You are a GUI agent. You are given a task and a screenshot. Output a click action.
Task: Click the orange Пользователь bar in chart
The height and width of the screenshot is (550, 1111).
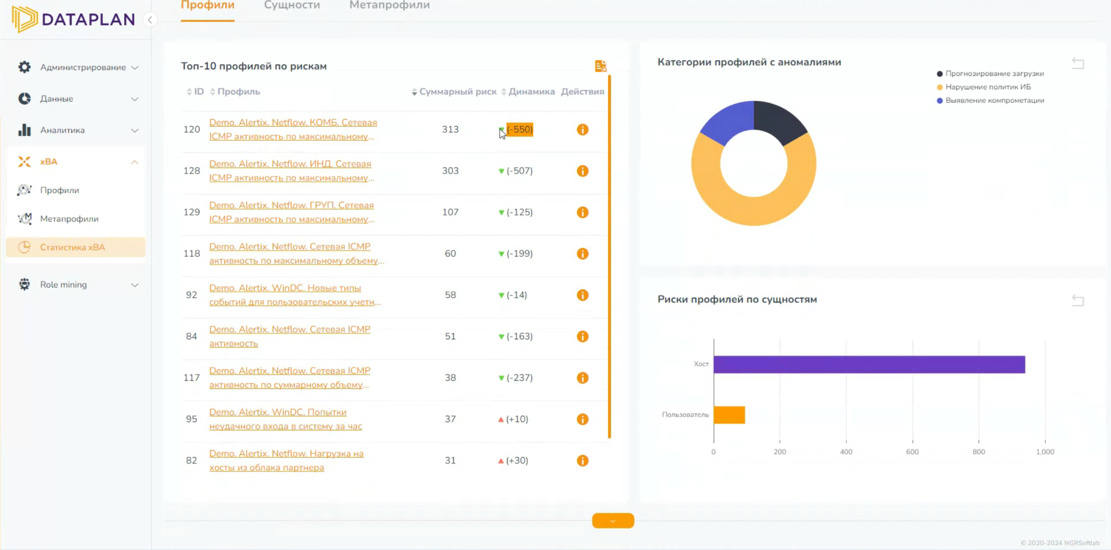(730, 415)
